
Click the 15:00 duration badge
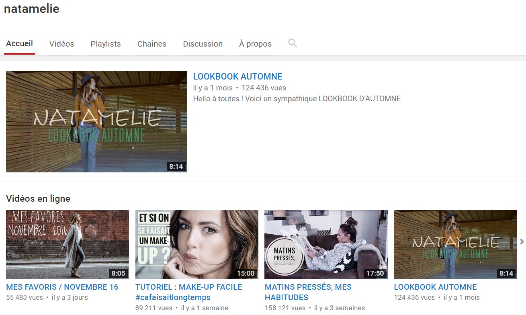point(246,273)
